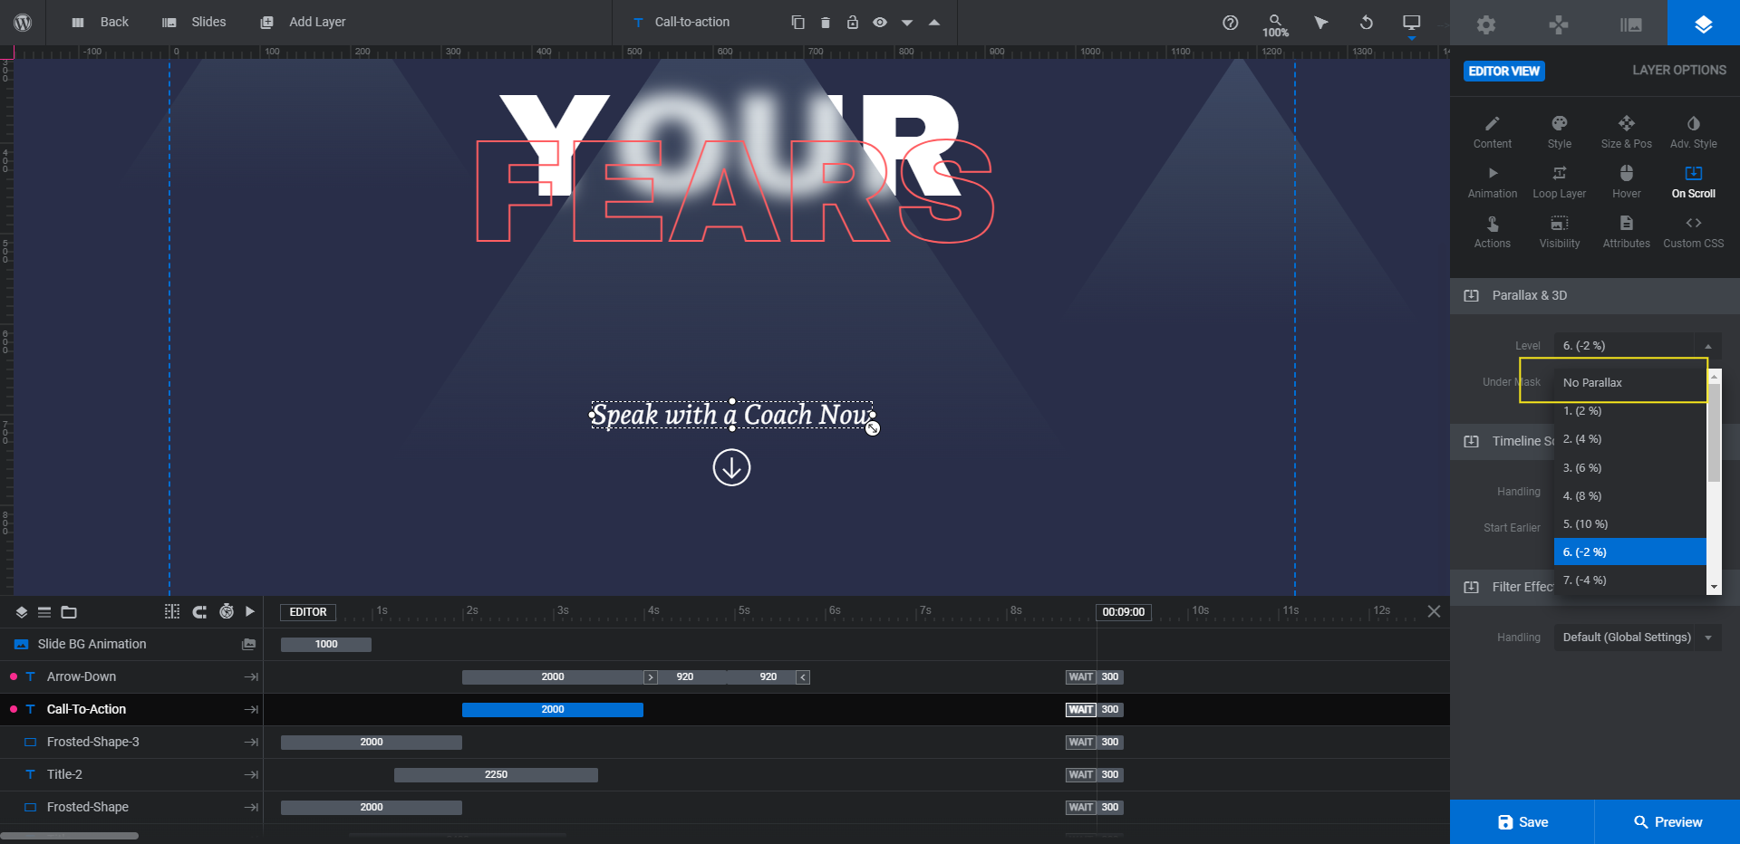Open the Hover section
1740x844 pixels.
tap(1626, 182)
